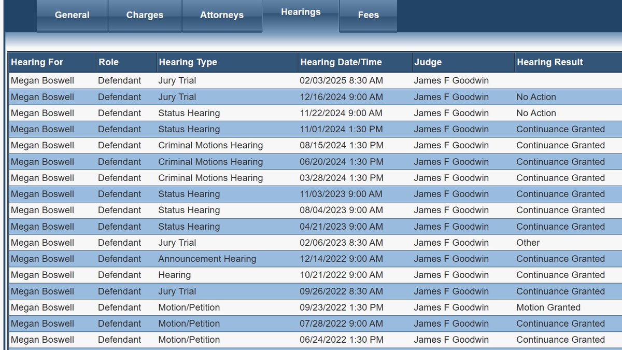Click Status Hearing type in 11/01/2024 row
The image size is (622, 350).
189,129
